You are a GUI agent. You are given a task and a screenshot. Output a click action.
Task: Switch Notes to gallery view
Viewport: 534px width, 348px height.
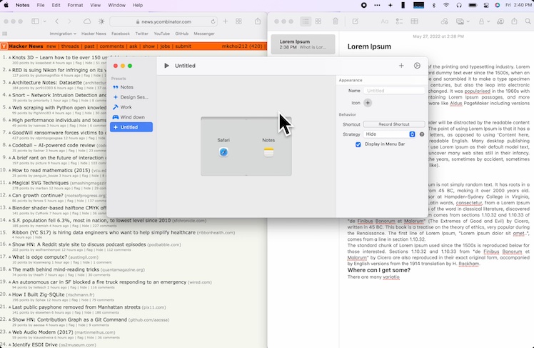point(318,21)
